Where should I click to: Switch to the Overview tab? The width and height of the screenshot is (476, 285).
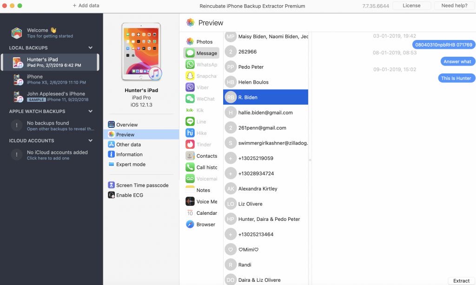pos(141,125)
